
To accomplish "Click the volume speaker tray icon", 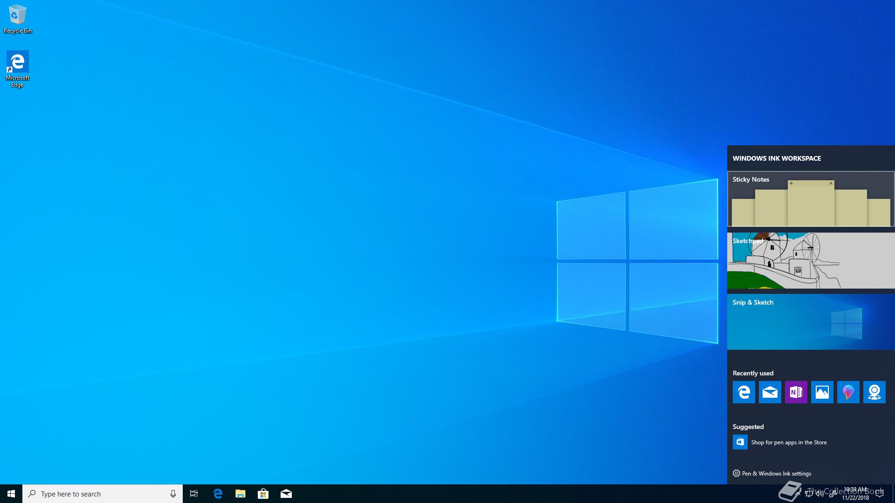I will click(819, 494).
